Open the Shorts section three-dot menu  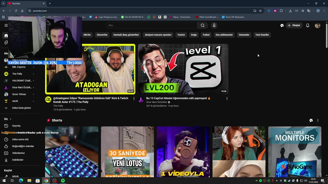pyautogui.click(x=318, y=120)
